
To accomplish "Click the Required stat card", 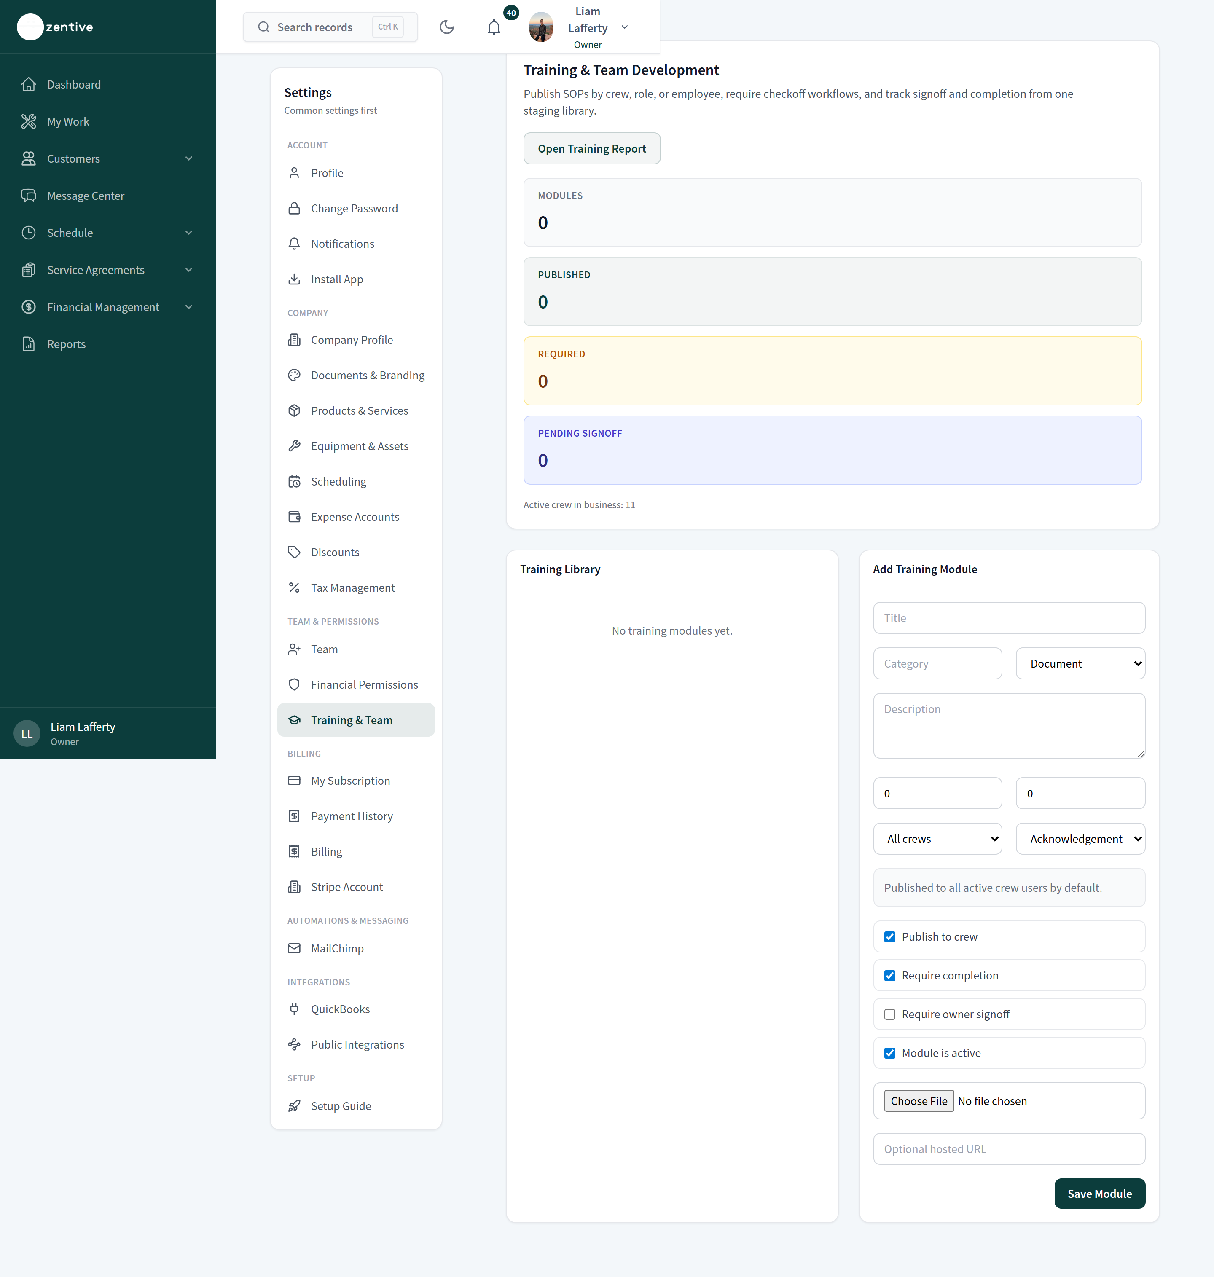I will (x=832, y=371).
